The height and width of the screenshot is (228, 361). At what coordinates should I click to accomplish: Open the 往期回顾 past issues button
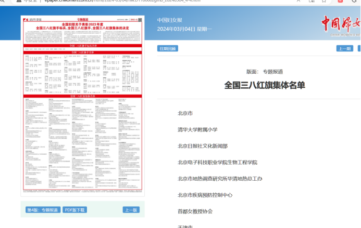[x=168, y=48]
